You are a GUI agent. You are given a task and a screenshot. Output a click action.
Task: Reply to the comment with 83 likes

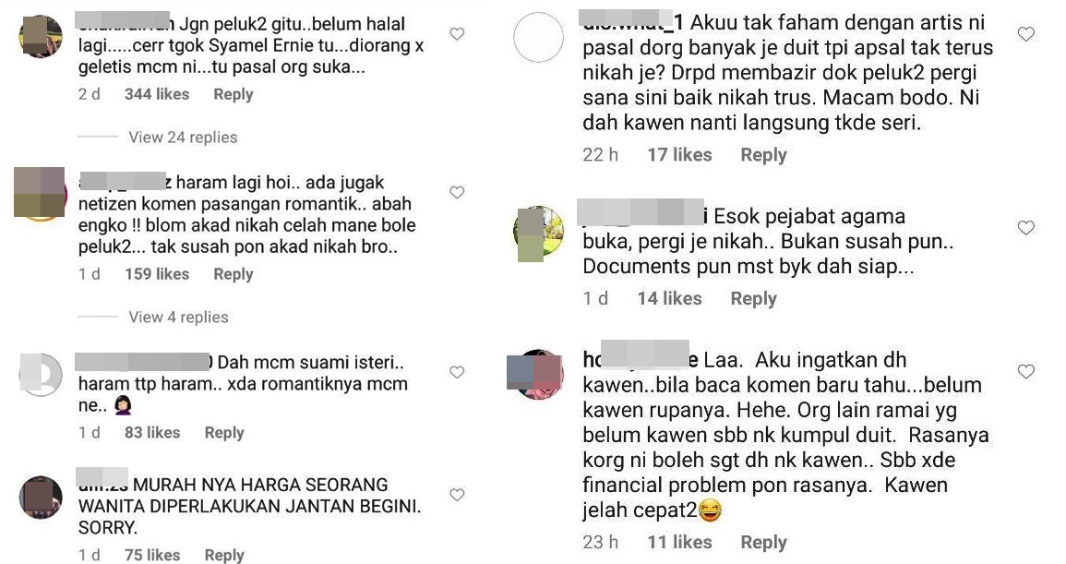pos(224,433)
